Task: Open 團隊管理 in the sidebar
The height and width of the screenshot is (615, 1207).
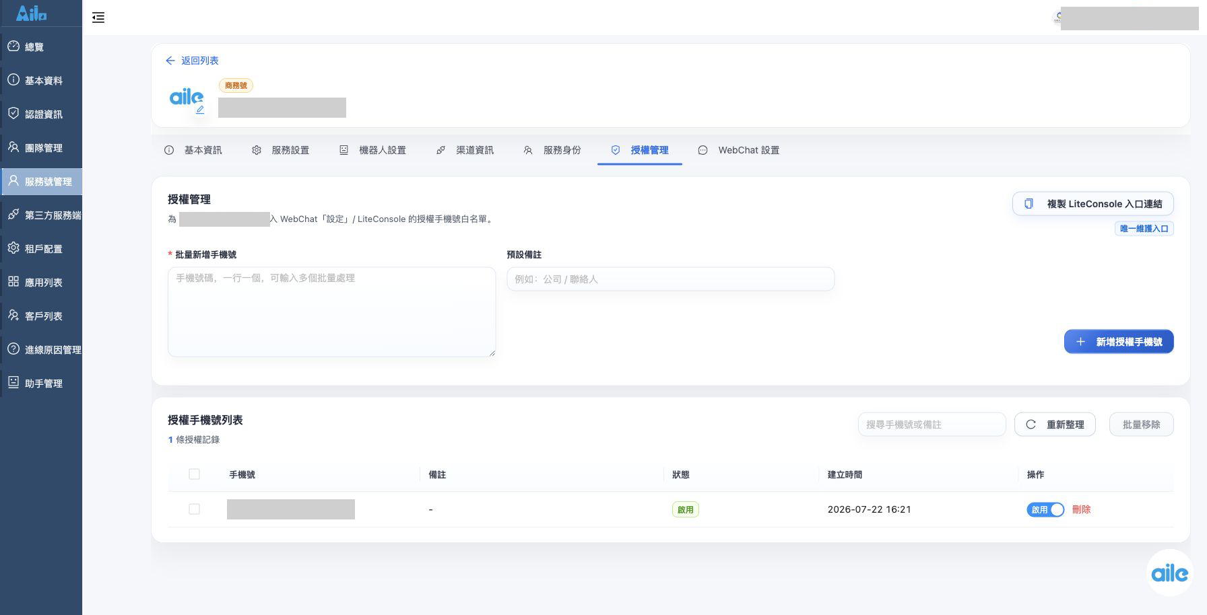Action: click(41, 147)
